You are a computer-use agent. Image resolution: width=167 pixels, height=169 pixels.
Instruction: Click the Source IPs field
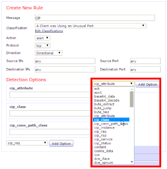click(x=65, y=61)
